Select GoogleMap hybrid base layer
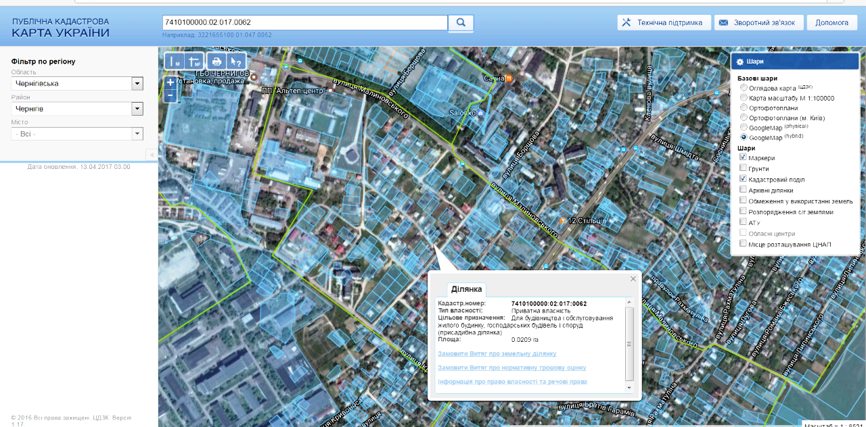Viewport: 866px width, 427px height. pos(744,137)
